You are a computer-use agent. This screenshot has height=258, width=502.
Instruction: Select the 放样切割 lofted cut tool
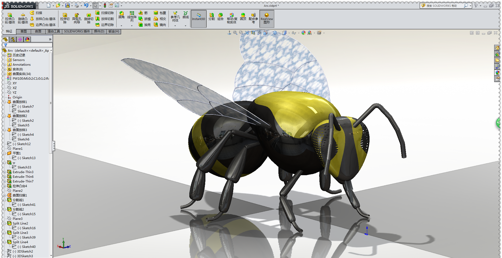[105, 19]
